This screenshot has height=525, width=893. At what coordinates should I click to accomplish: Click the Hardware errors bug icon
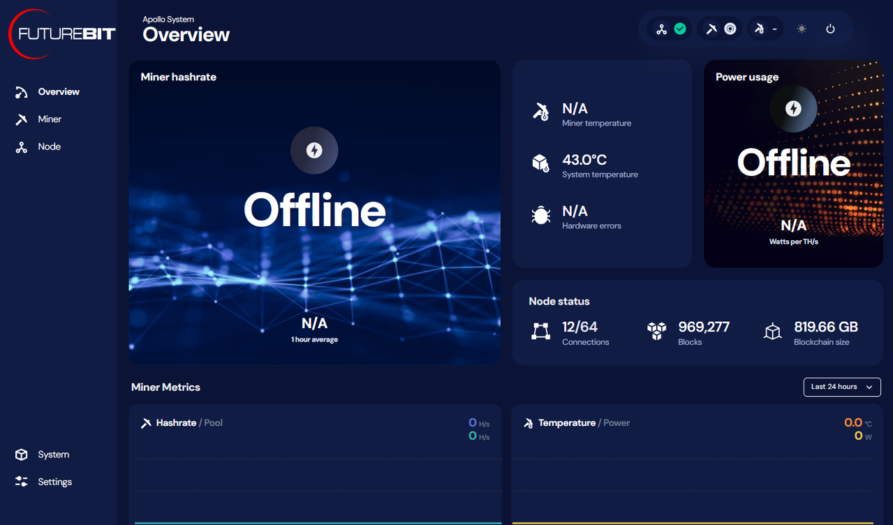[540, 215]
